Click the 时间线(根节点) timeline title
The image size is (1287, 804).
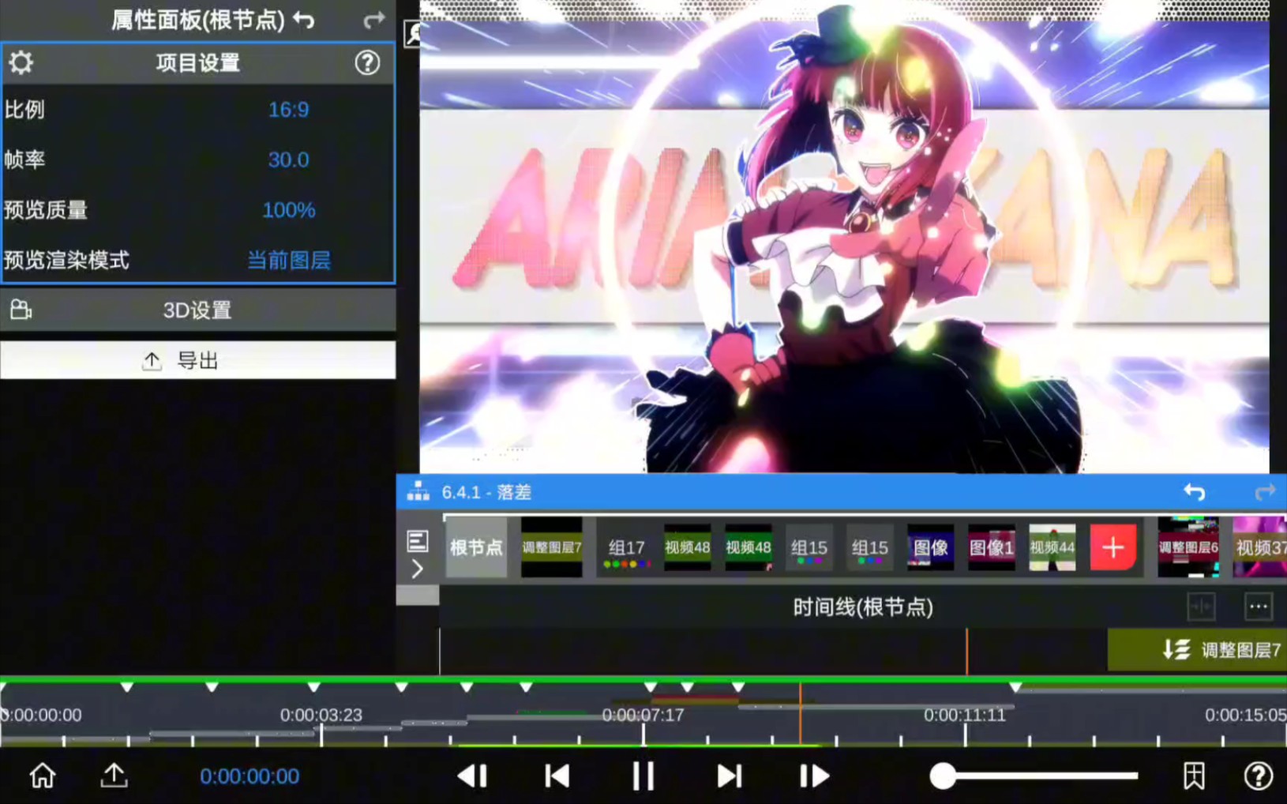[863, 607]
